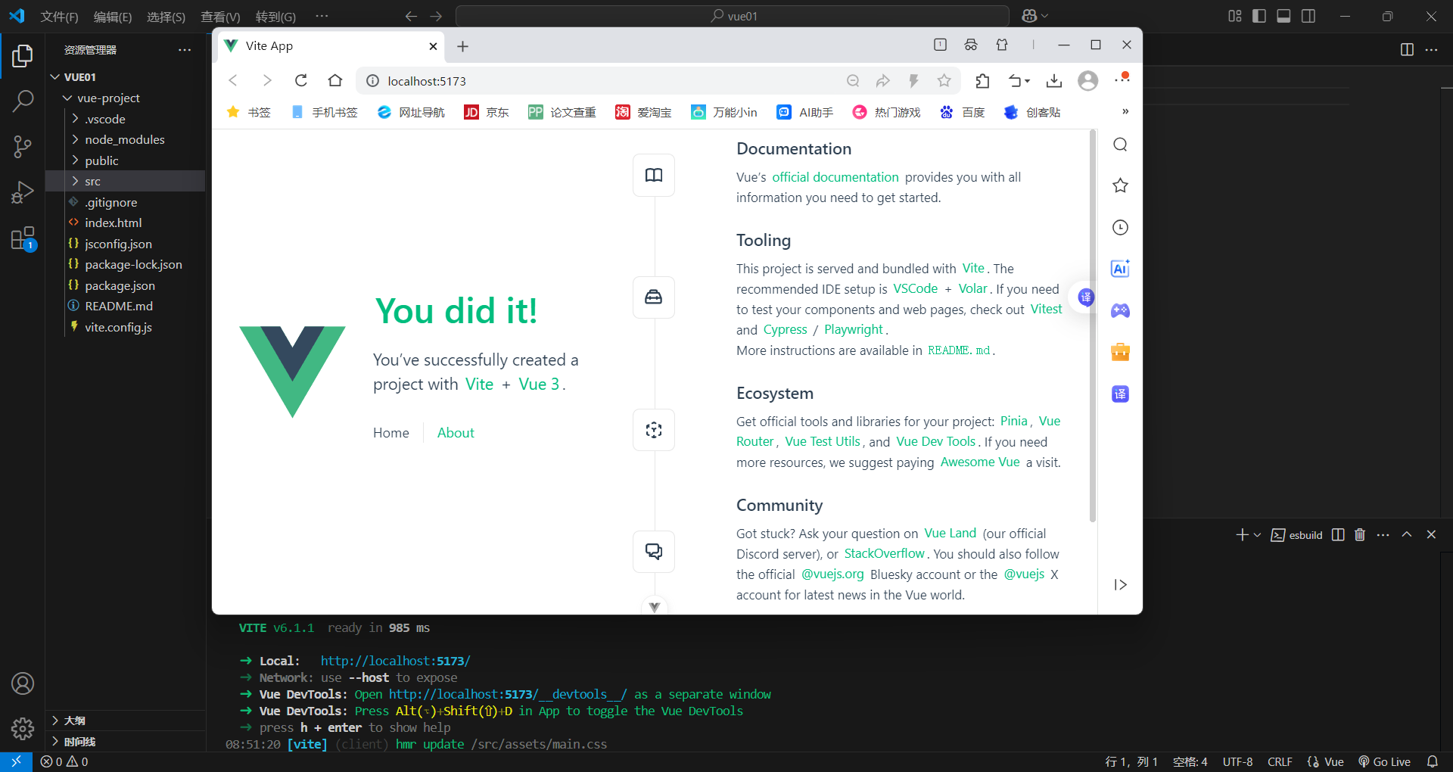The height and width of the screenshot is (772, 1453).
Task: Select the Vite App browser tab
Action: coord(330,46)
